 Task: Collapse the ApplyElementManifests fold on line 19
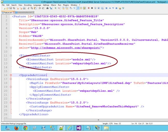[11, 87]
